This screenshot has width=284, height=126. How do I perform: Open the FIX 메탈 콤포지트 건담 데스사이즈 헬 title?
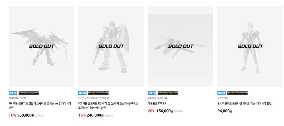40,106
